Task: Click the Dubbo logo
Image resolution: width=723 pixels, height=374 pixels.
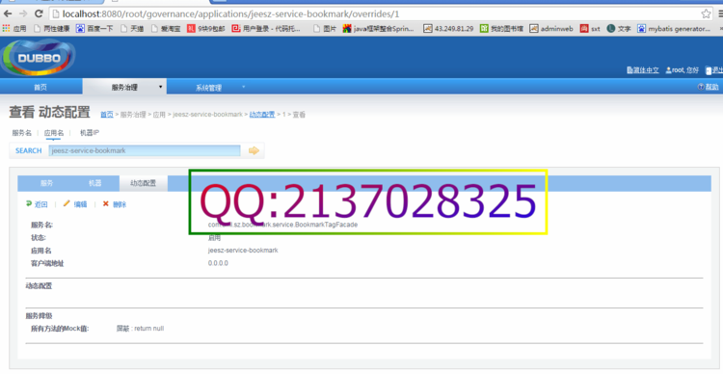Action: coord(39,58)
